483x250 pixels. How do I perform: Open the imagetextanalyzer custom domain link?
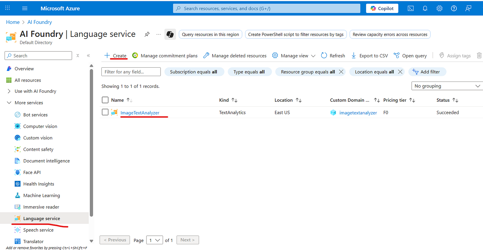(x=358, y=113)
